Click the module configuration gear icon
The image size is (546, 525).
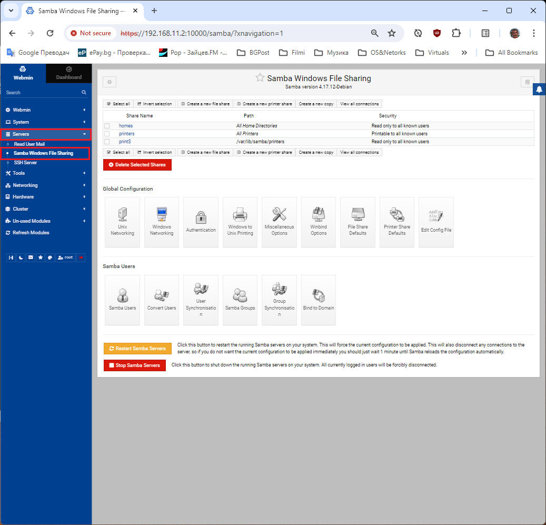(110, 82)
